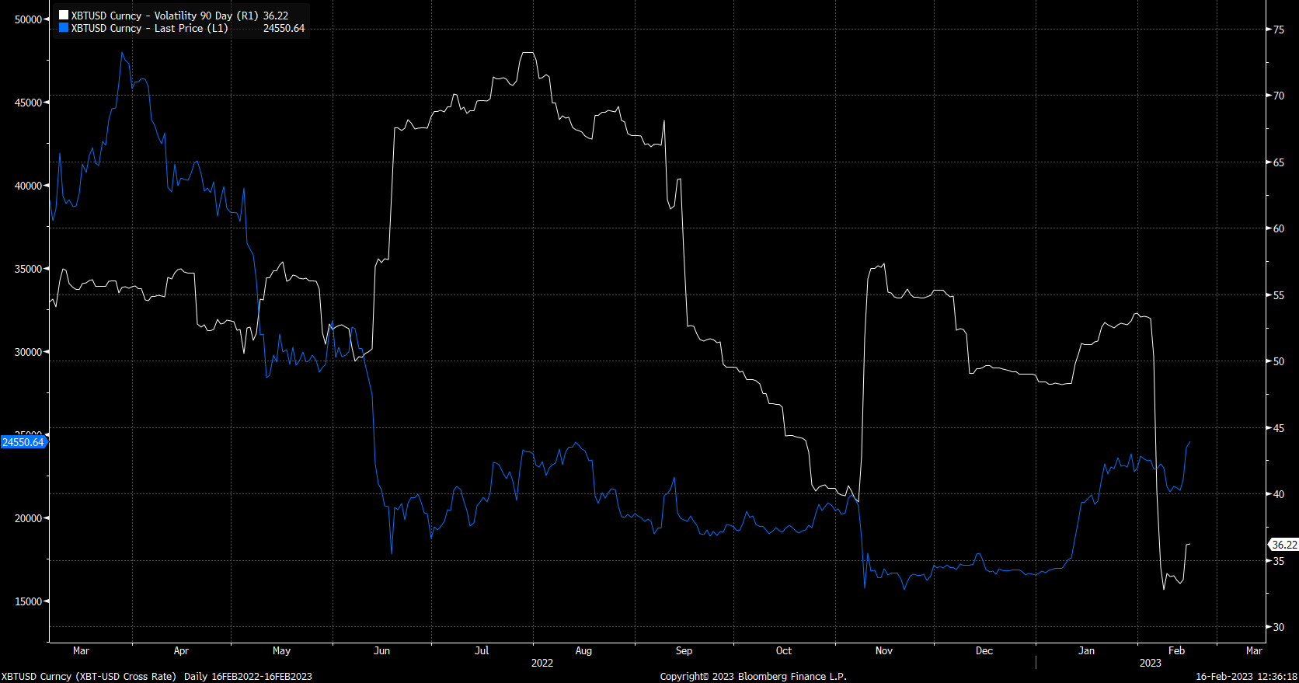Click the Feb month label on time axis
1299x683 pixels.
(x=1176, y=651)
